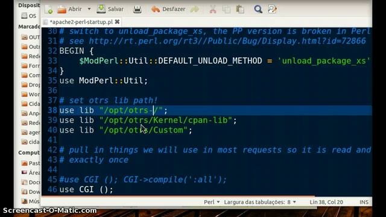Paste using the clipboard icon

240,10
